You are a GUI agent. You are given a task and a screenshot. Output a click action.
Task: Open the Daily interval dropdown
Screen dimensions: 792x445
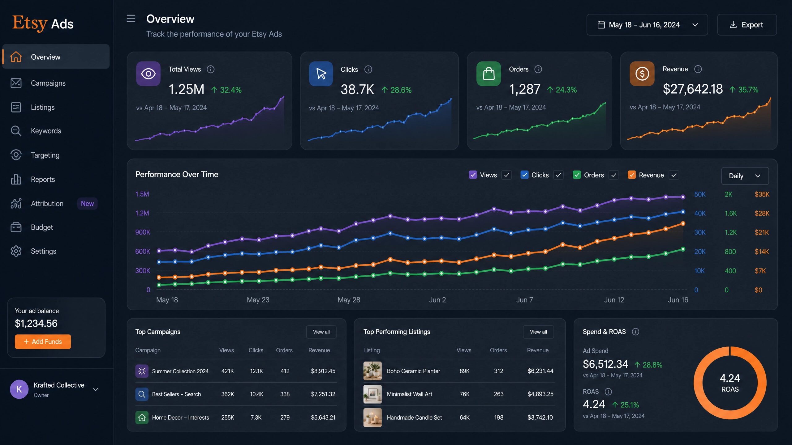coord(745,176)
